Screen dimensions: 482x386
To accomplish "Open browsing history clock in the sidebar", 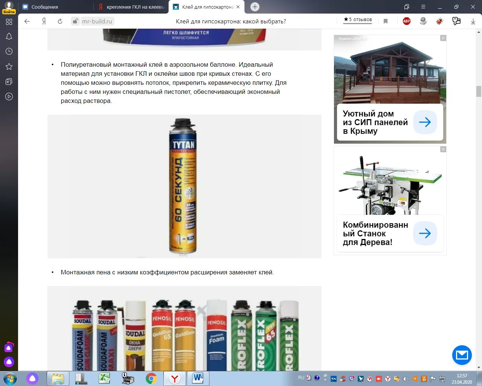I will (x=9, y=51).
